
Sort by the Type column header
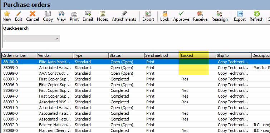(91, 55)
